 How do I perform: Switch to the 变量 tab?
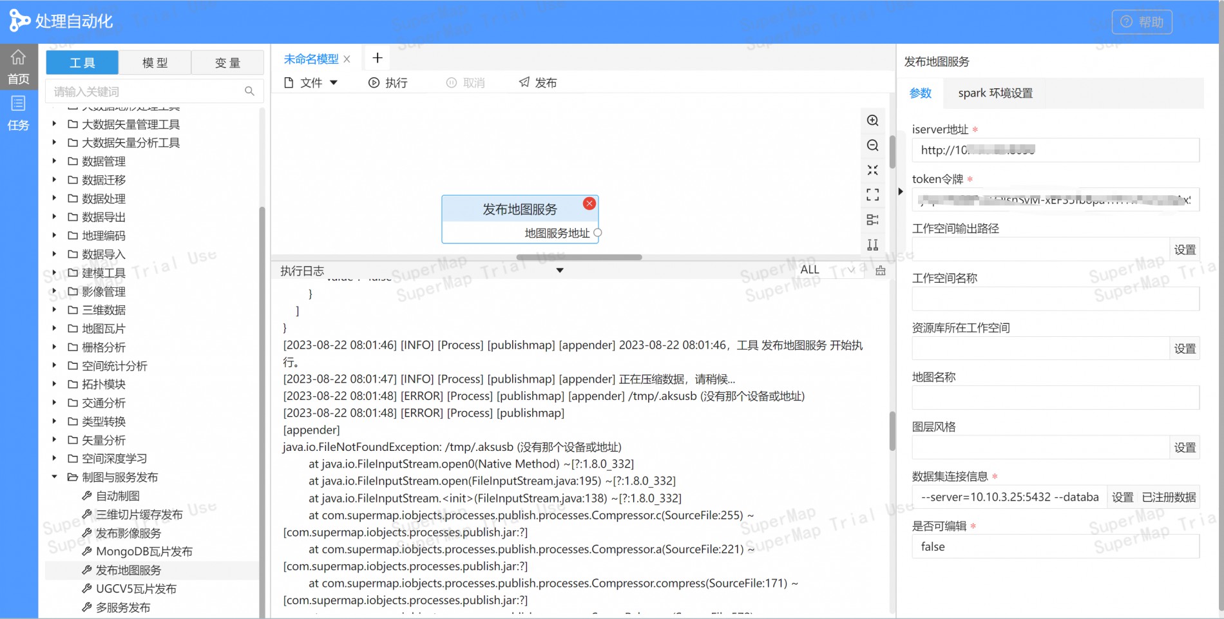[227, 62]
